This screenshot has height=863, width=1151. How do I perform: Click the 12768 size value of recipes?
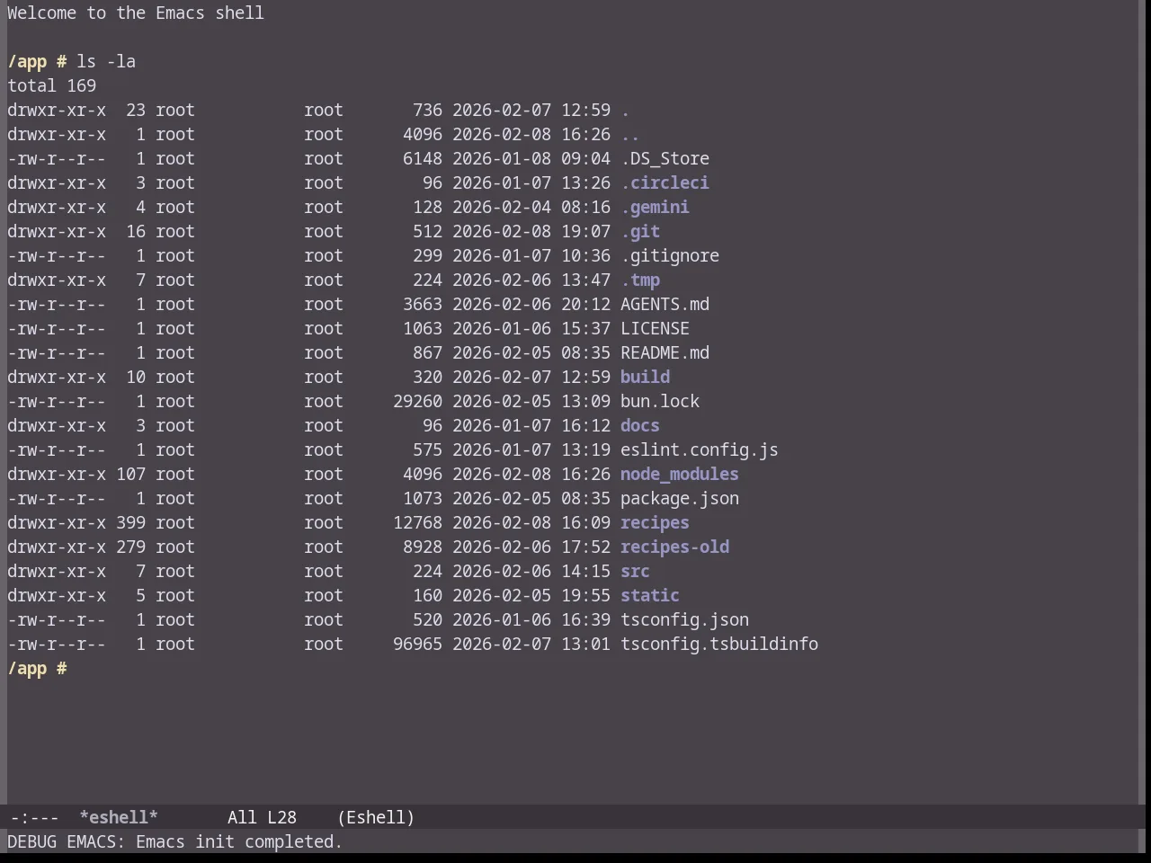(417, 522)
